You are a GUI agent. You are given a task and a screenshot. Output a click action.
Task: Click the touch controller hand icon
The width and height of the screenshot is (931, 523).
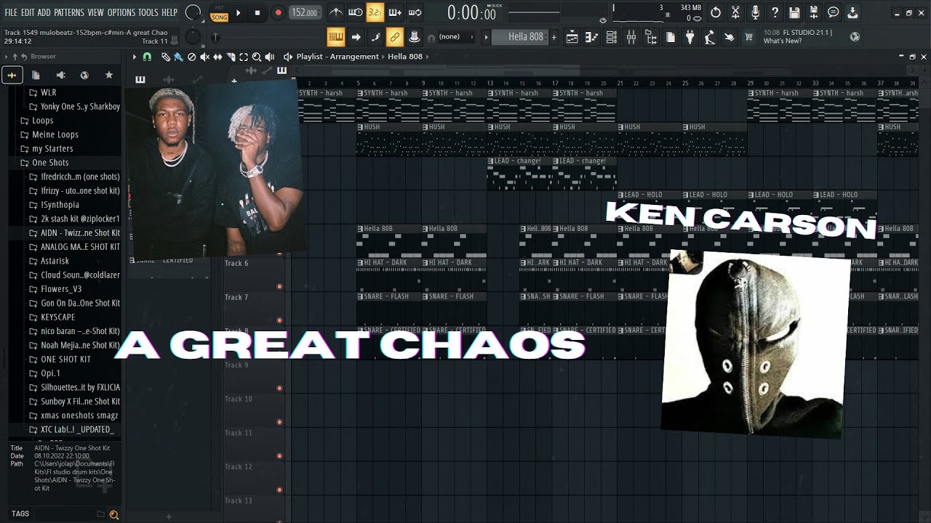tap(729, 37)
